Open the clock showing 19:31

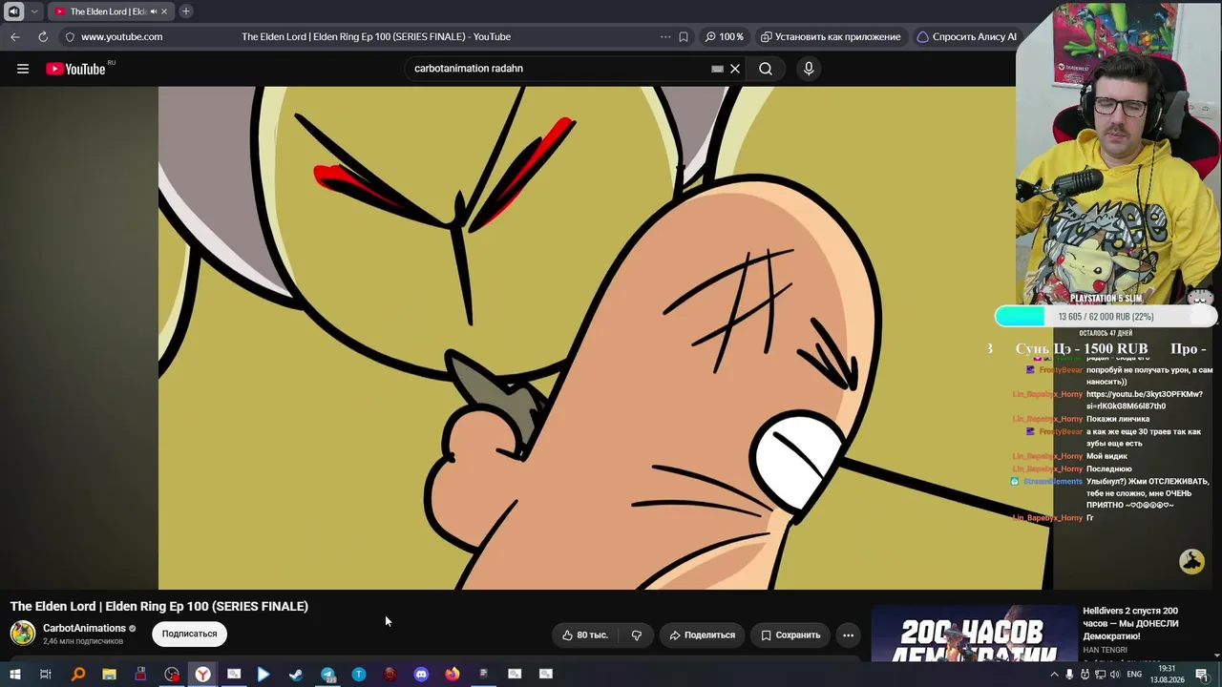(1167, 674)
